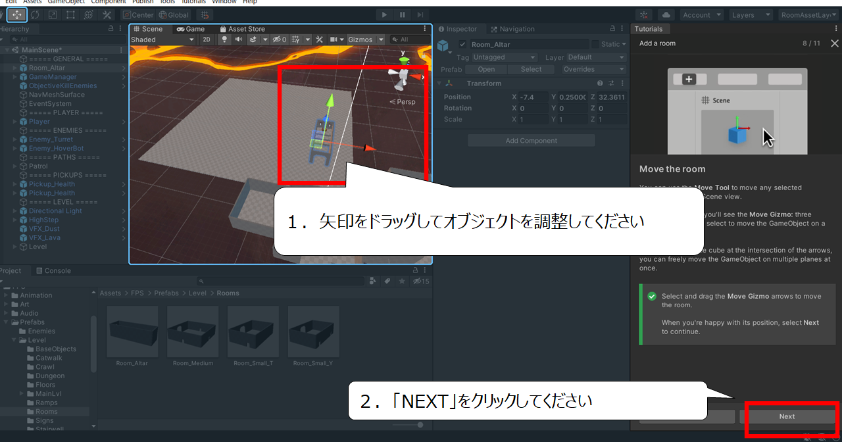Open the Cloud services icon
This screenshot has height=442, width=842.
666,14
